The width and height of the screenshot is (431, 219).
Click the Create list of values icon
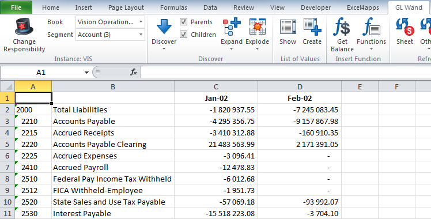click(x=312, y=27)
